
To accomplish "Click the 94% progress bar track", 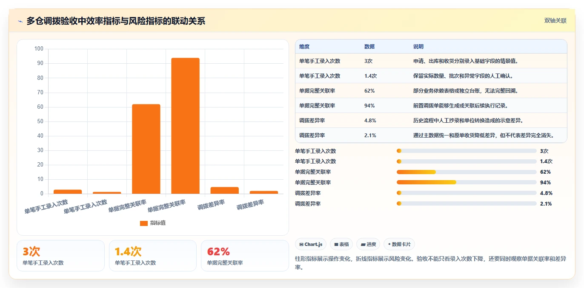I will [467, 183].
